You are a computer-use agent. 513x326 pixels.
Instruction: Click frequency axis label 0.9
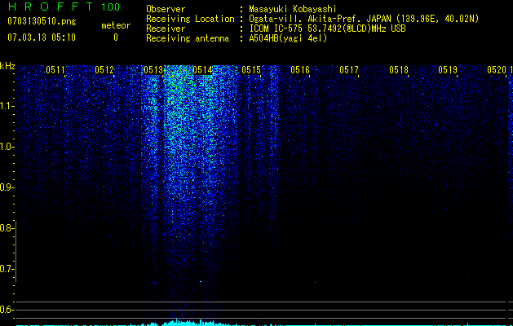click(6, 187)
